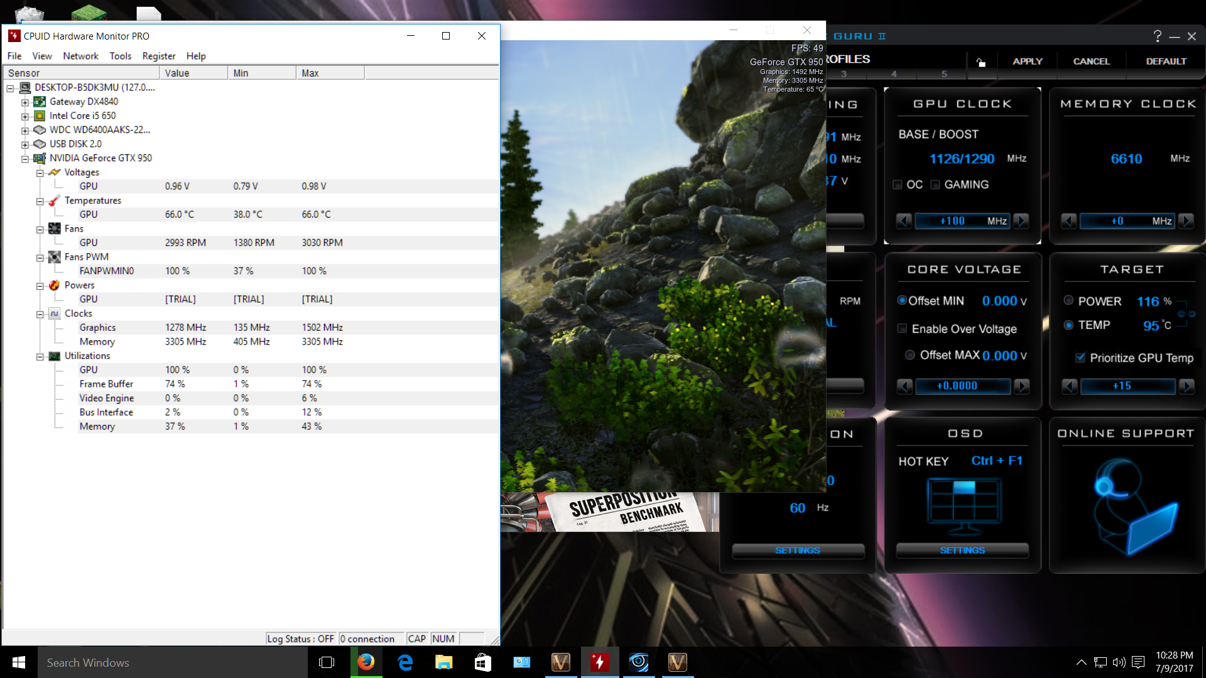Viewport: 1206px width, 678px height.
Task: Increase GPU Clock offset with right arrow
Action: [1022, 221]
